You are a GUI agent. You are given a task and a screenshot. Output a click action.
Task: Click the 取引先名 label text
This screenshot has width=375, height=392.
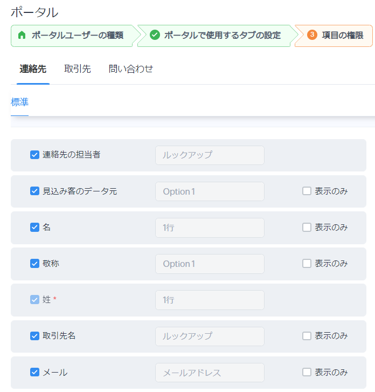tap(59, 335)
